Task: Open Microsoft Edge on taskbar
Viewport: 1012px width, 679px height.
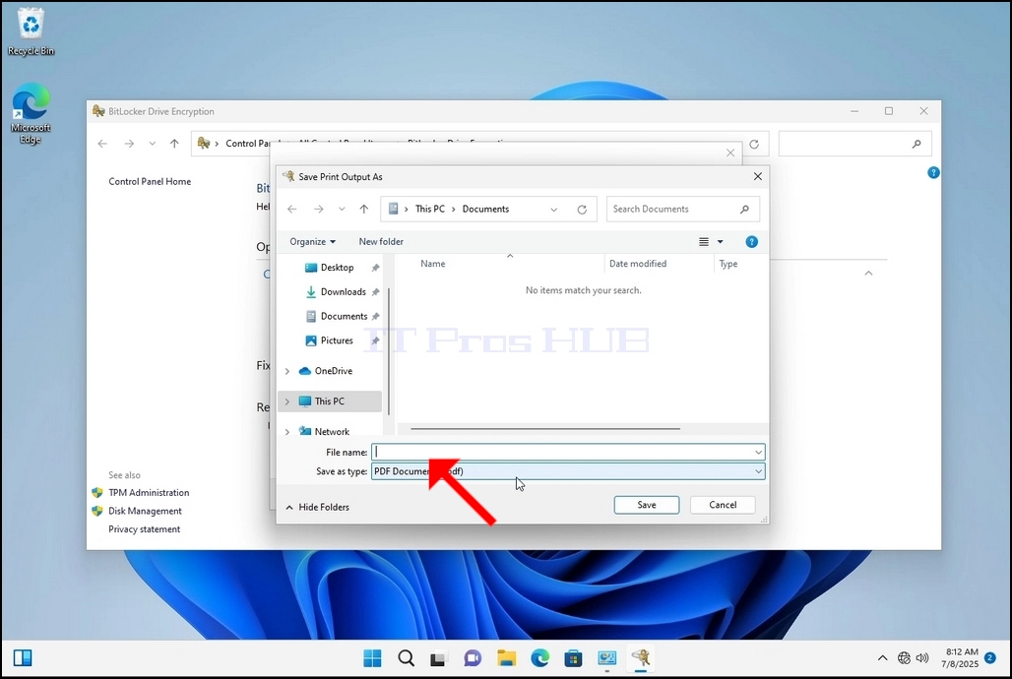Action: (x=540, y=658)
